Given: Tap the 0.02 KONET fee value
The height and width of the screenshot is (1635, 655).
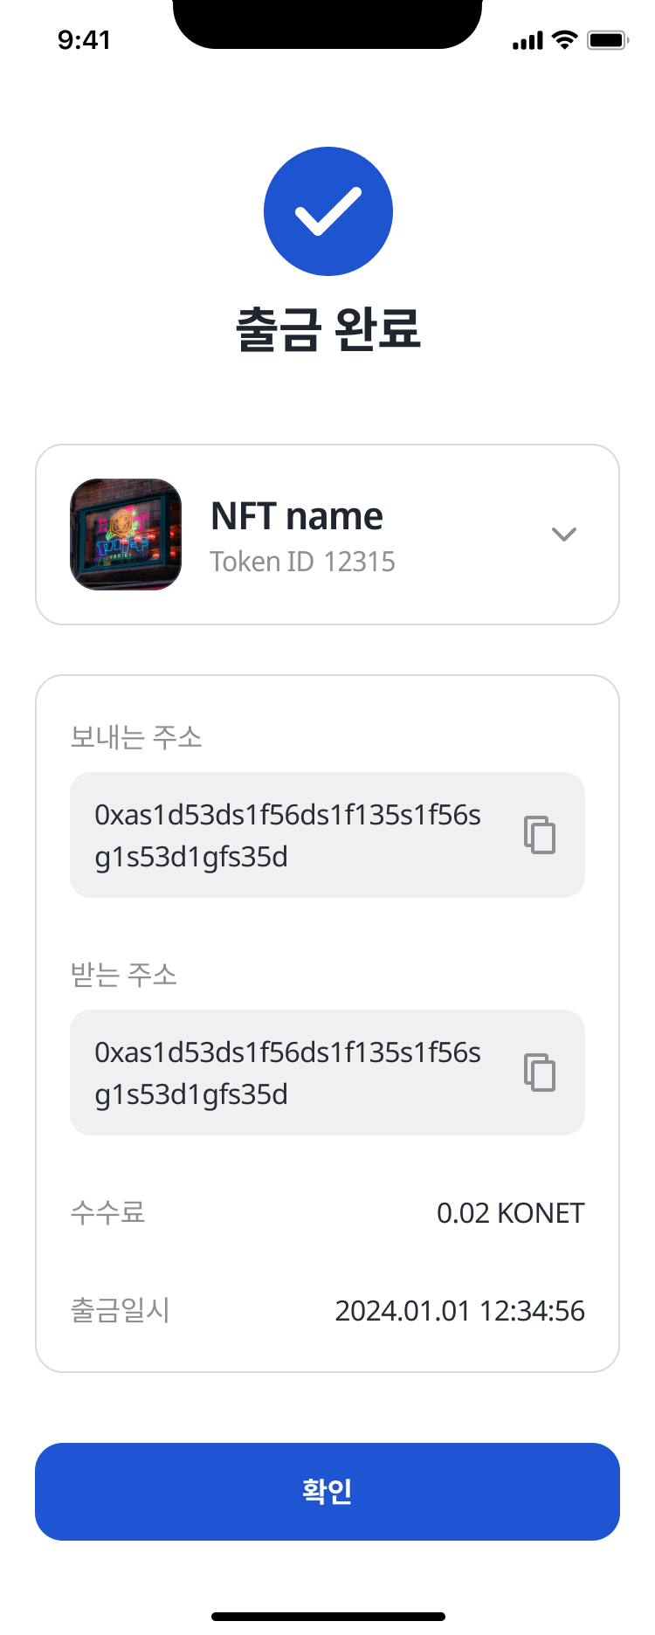Looking at the screenshot, I should point(510,1213).
